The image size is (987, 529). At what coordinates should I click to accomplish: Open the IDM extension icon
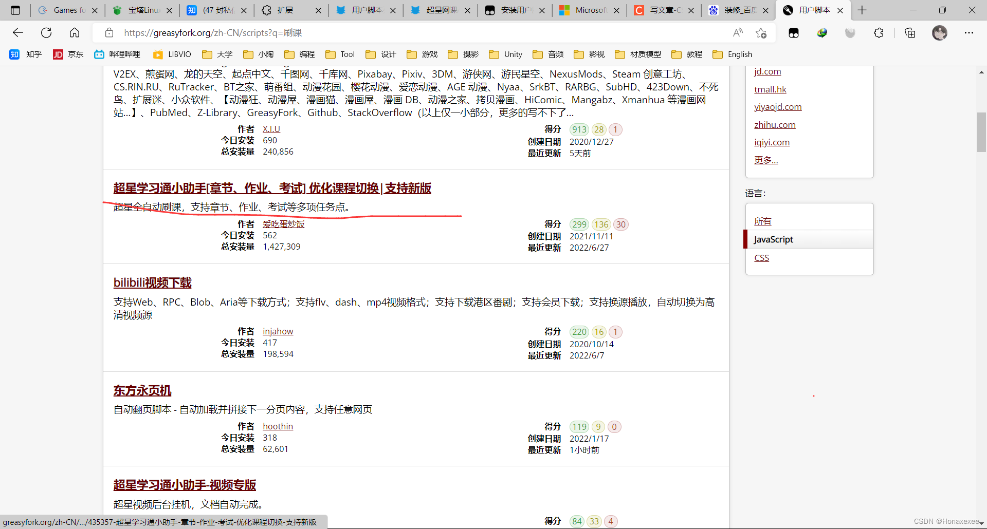click(822, 33)
